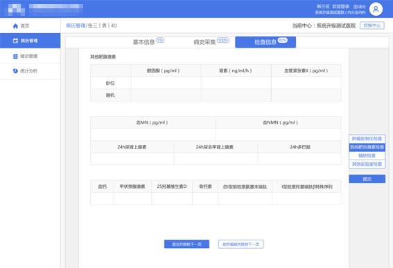The width and height of the screenshot is (393, 268).
Task: Click the 肾素 (ng/ml/h) column header
Action: coord(236,70)
